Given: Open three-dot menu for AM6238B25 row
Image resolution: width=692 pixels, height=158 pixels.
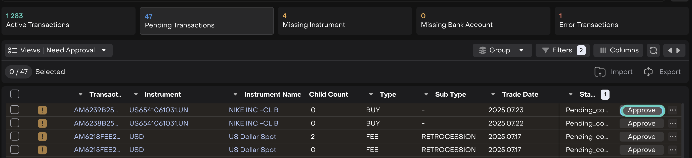Looking at the screenshot, I should click(673, 123).
